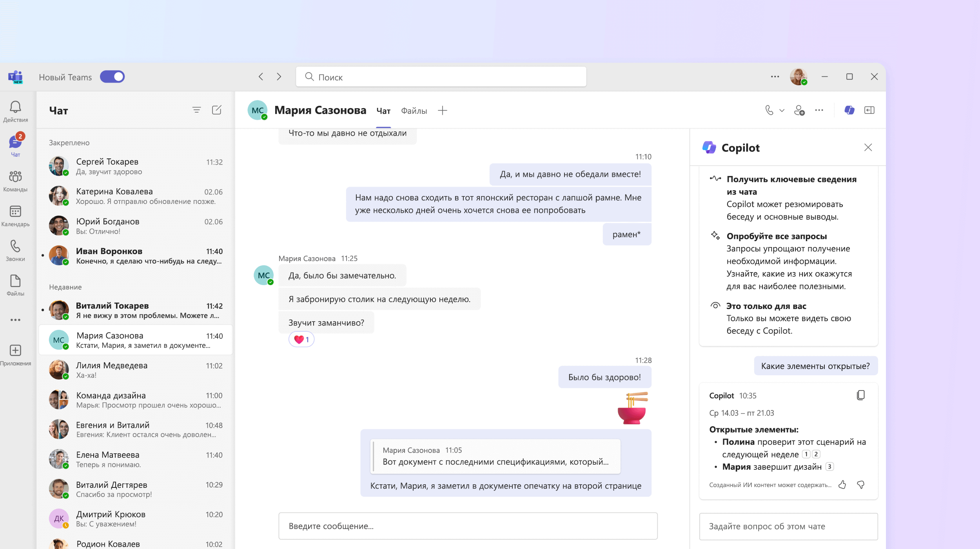Open Елена Матвеева chat
This screenshot has height=549, width=980.
tap(136, 459)
